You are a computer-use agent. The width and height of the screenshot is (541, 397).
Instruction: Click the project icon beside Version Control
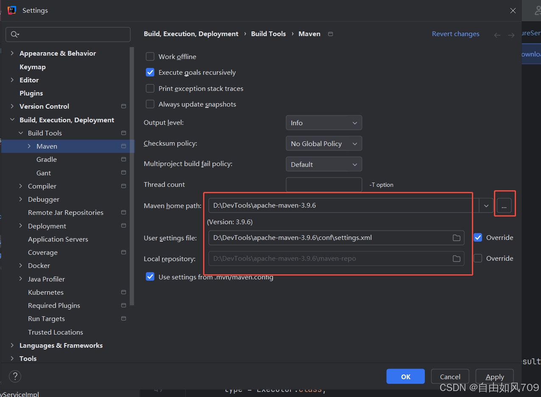click(x=123, y=106)
